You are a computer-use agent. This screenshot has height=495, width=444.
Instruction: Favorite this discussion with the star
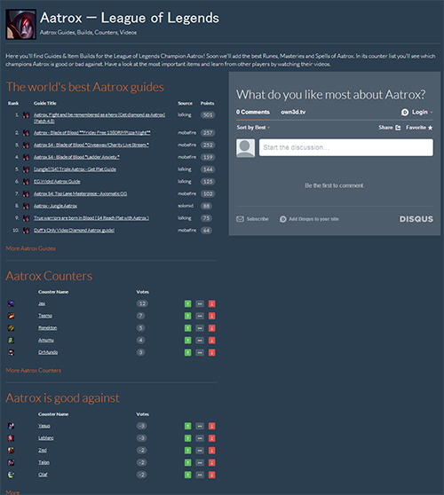click(x=419, y=128)
